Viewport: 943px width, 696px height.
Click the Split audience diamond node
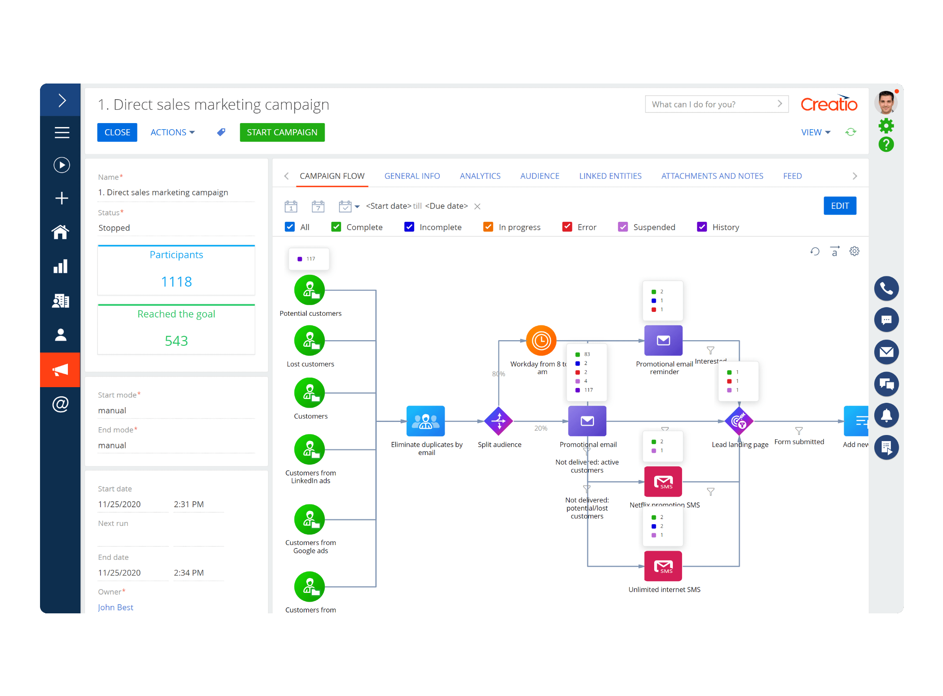[x=499, y=421]
